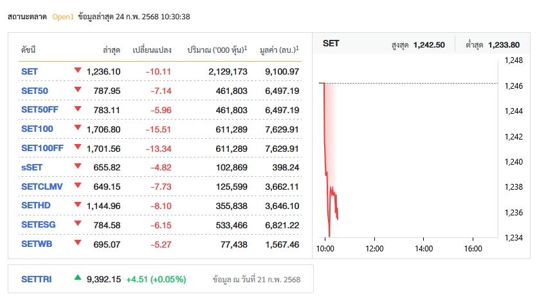Click the ล่าสุด column header

(x=112, y=50)
